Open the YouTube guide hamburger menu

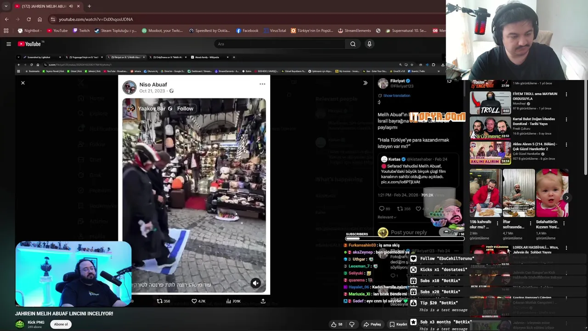point(9,44)
